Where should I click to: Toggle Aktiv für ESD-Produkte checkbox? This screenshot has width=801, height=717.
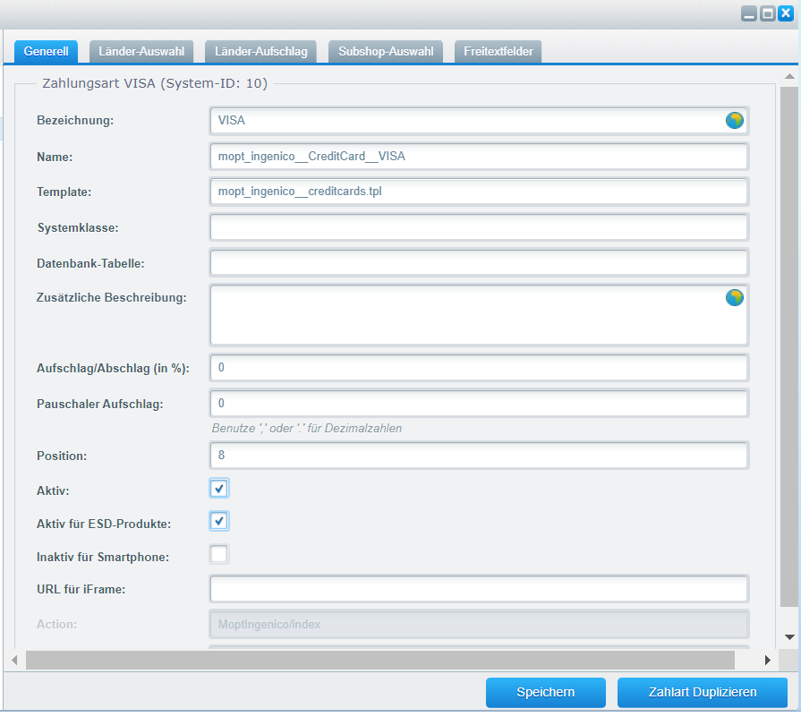tap(219, 521)
